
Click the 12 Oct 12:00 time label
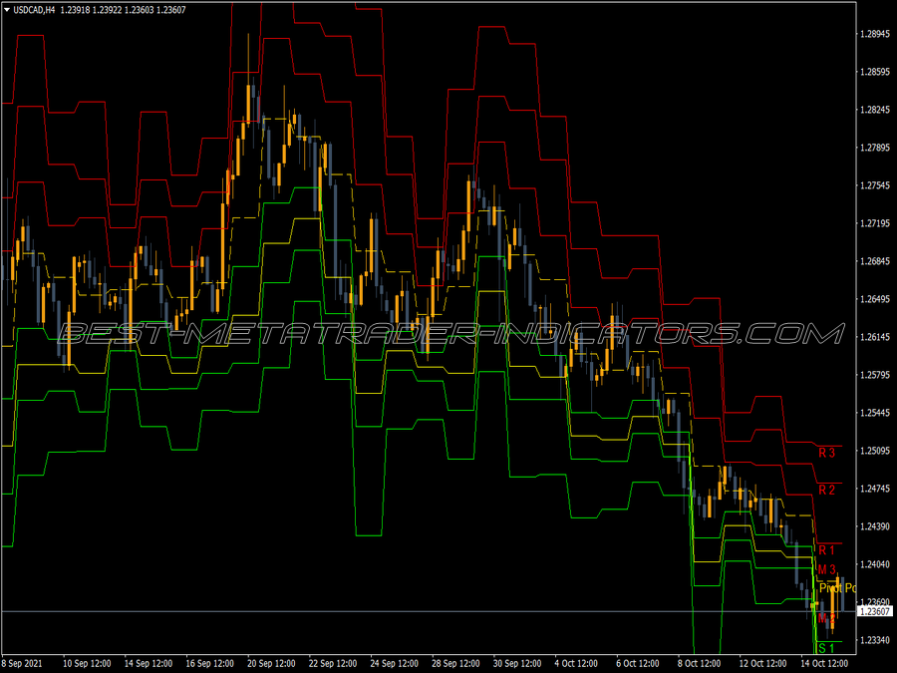pos(763,663)
